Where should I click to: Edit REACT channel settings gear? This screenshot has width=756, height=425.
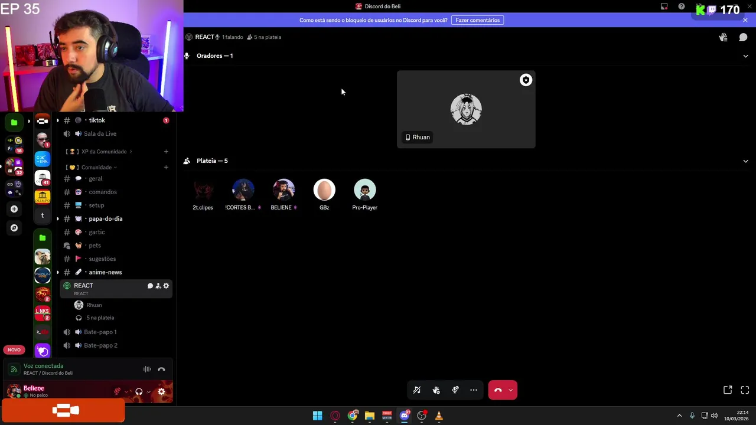coord(166,286)
